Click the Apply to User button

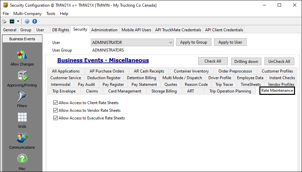point(230,42)
